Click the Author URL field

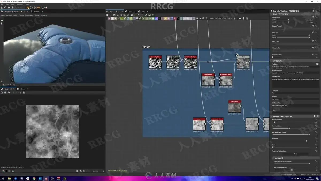295,105
